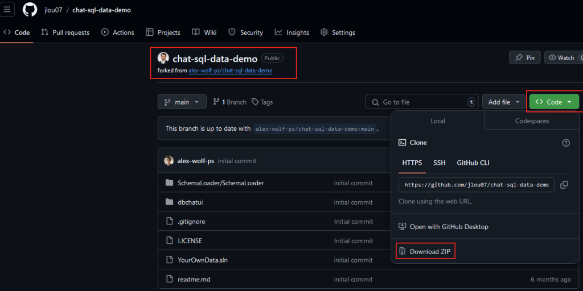Click the GitHub Octocat logo

click(30, 10)
